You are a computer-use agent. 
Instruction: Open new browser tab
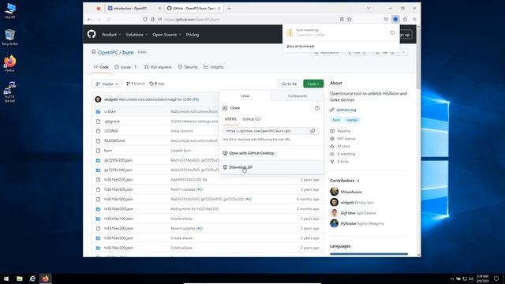point(229,9)
